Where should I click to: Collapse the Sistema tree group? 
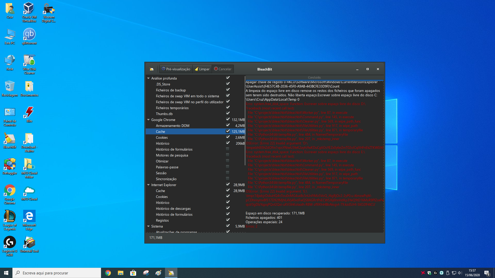[148, 226]
